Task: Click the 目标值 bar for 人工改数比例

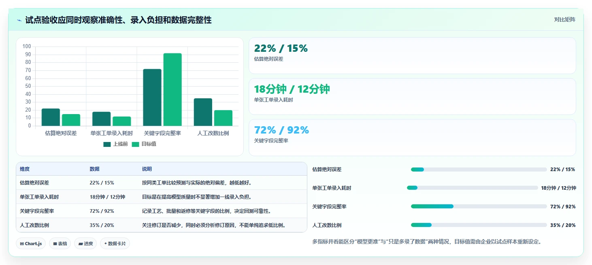Action: pos(223,118)
